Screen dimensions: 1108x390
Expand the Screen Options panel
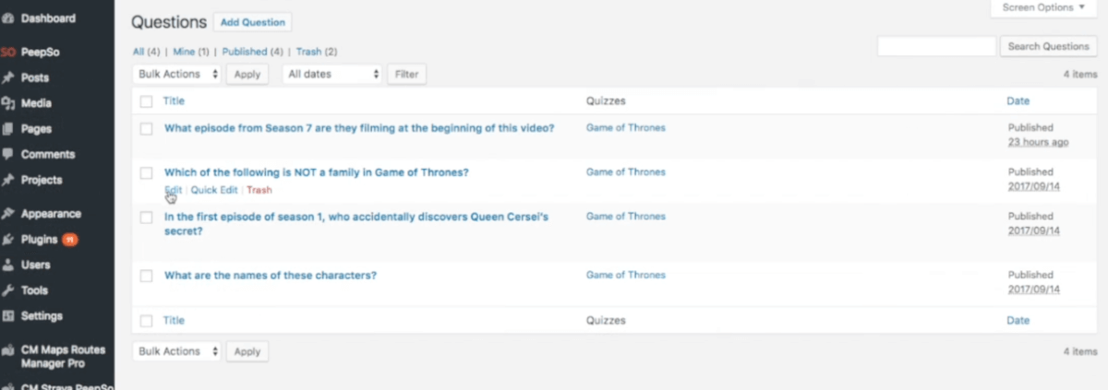pyautogui.click(x=1043, y=8)
